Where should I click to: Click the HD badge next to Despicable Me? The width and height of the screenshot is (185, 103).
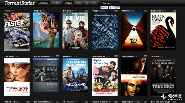point(116,56)
